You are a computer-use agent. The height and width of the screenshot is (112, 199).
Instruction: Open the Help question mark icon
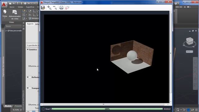[176, 3]
